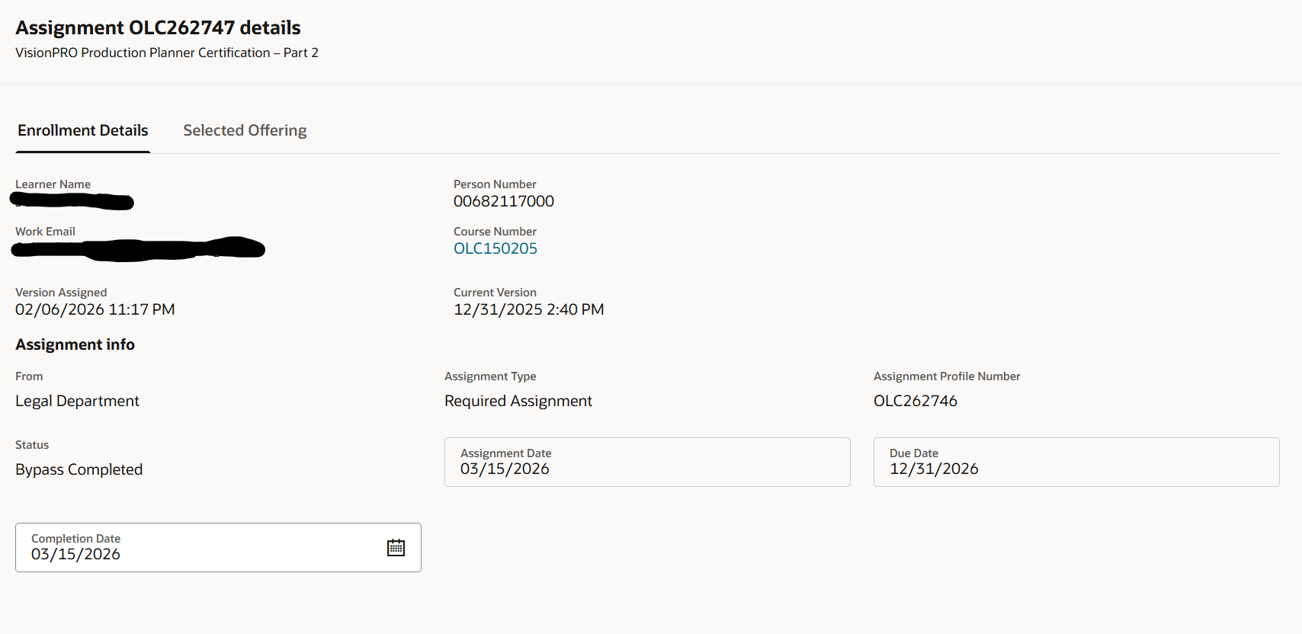
Task: Switch to the Selected Offering tab
Action: click(x=245, y=130)
